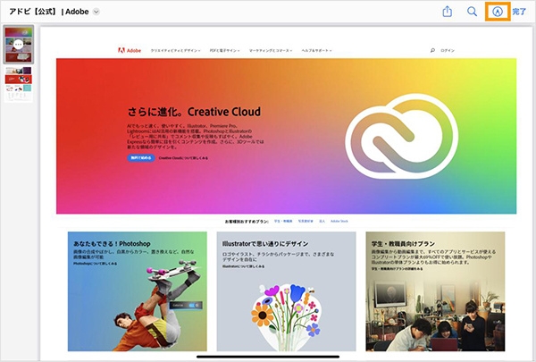Activate the Markup pen icon
The height and width of the screenshot is (362, 536).
498,12
